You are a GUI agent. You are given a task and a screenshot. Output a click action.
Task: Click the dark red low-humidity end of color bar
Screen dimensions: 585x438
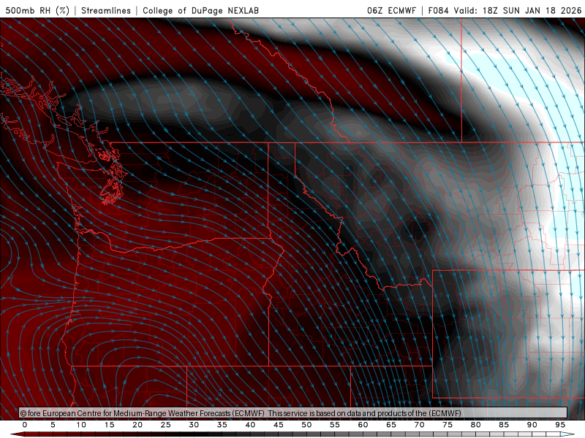[x=17, y=434]
